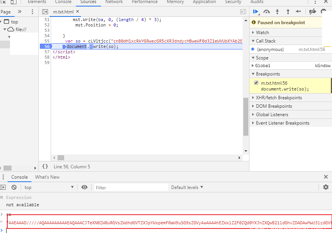Image resolution: width=332 pixels, height=235 pixels.
Task: Close the m.txt.html file tab
Action: [x=78, y=12]
